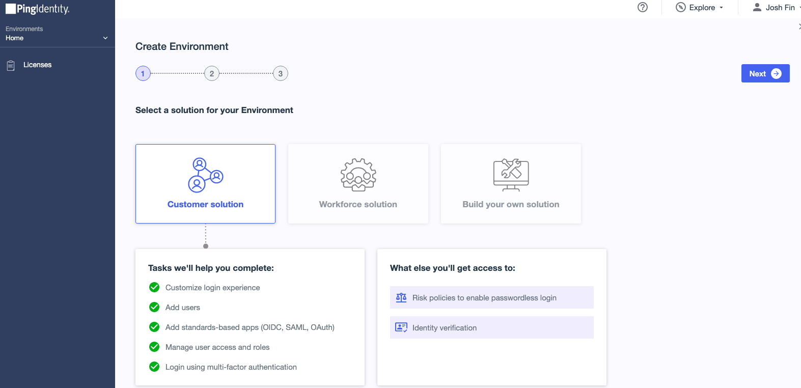The height and width of the screenshot is (388, 801).
Task: Click the PingIdentity logo
Action: [x=37, y=9]
